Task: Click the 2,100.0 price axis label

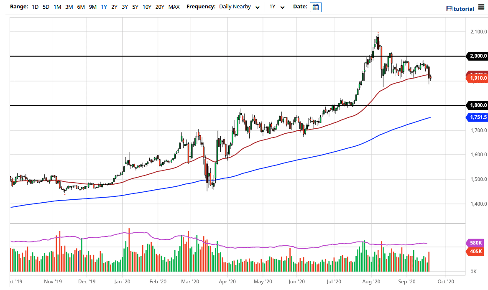Action: click(479, 32)
